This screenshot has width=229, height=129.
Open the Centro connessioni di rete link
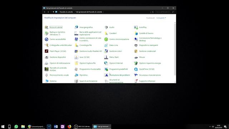tap(90, 39)
